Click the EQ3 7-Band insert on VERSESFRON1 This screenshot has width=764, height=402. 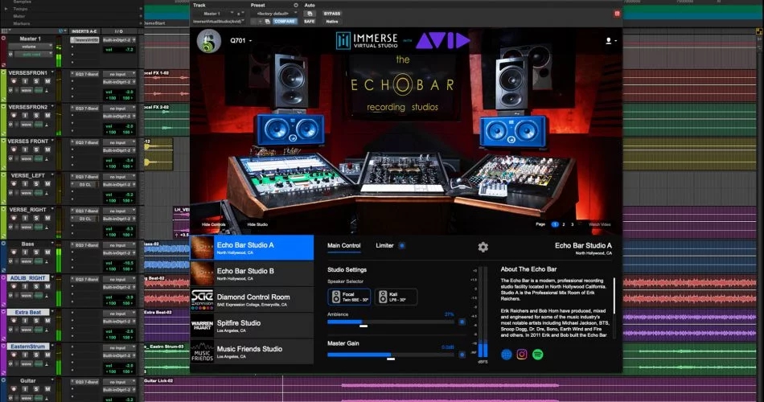click(x=86, y=74)
